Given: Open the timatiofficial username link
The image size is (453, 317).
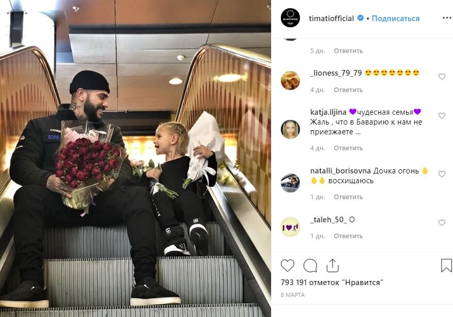Looking at the screenshot, I should (x=331, y=19).
